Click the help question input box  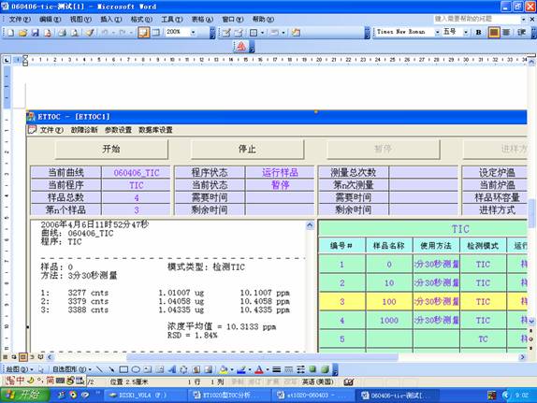(477, 19)
